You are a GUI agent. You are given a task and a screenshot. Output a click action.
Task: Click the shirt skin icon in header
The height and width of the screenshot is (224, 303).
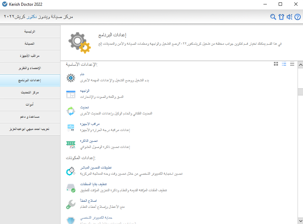tap(281, 17)
